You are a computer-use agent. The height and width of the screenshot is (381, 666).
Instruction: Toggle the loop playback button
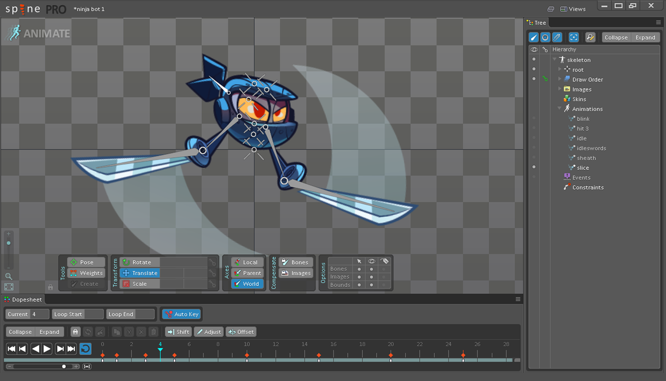85,349
